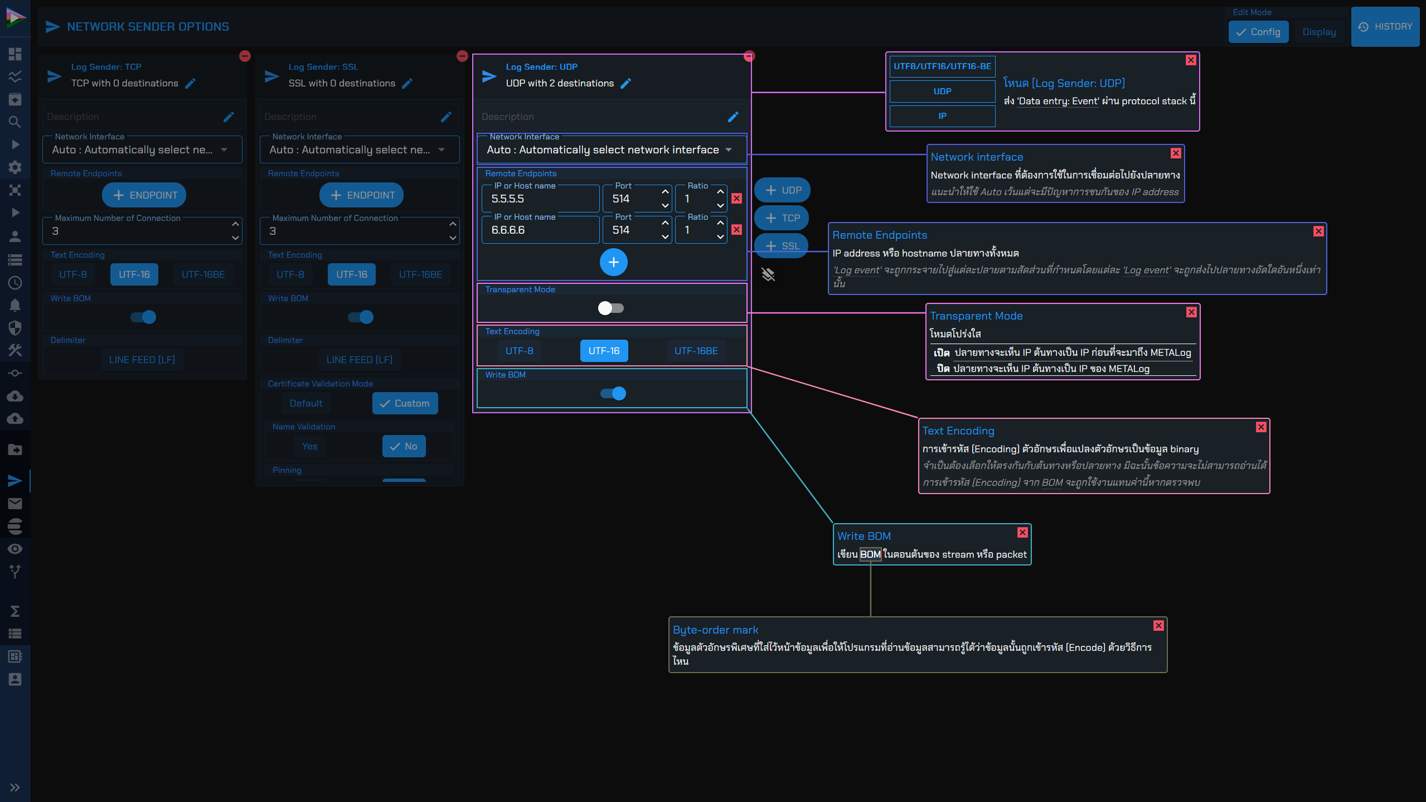Choose Default certificate validation mode
The image size is (1426, 802).
point(306,403)
